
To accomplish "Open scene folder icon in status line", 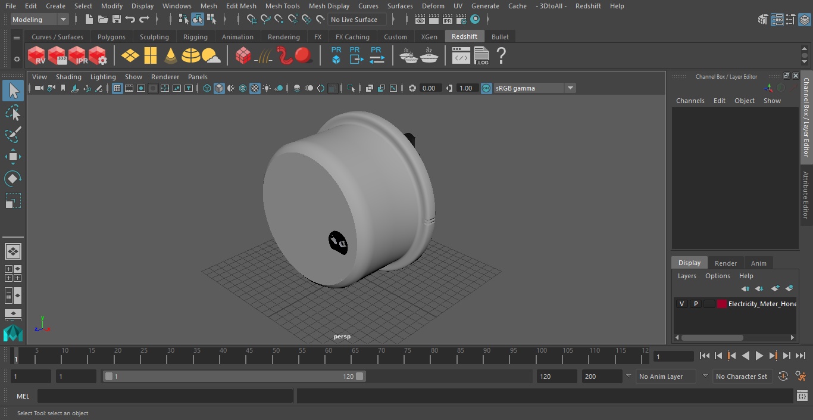I will point(102,20).
